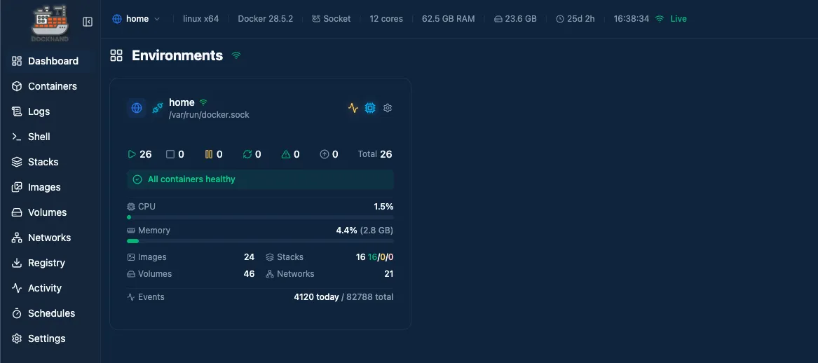Click the home environment name link
Screen dimensions: 818x363
coord(182,102)
